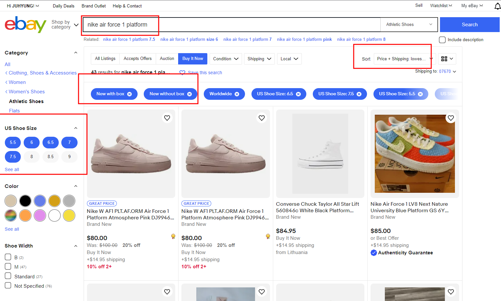Open the Women's Shoes category link
The height and width of the screenshot is (301, 501).
pyautogui.click(x=27, y=92)
